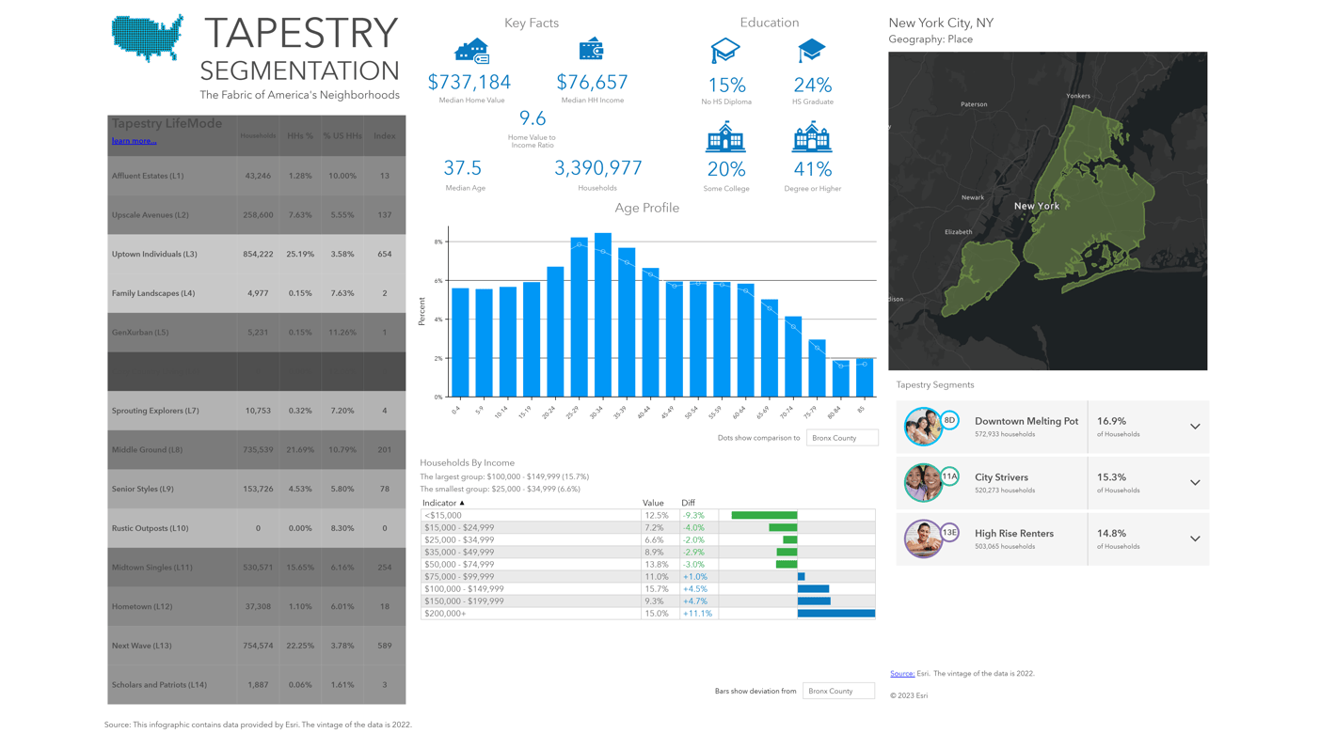Select the $25,000 - $34,999 income row
Image resolution: width=1320 pixels, height=733 pixels.
coord(647,540)
